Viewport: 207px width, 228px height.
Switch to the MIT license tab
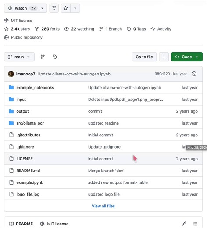pos(54,224)
